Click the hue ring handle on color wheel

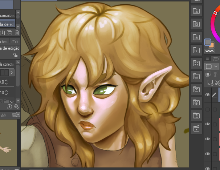215,13
